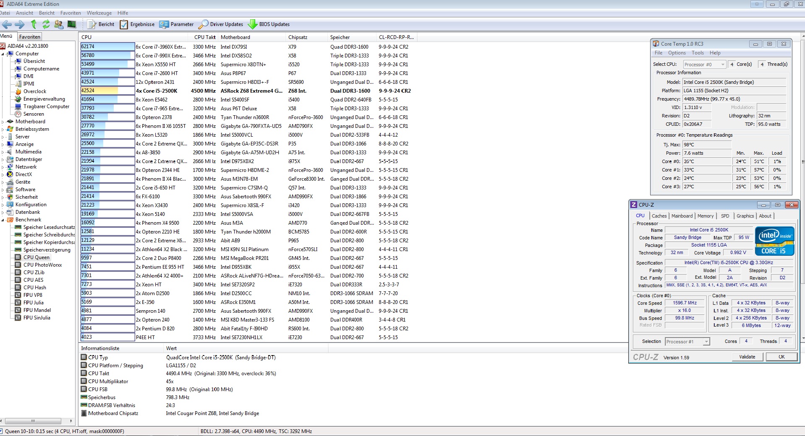Open Tools menu in Core Temp
Screen dimensions: 805x436
pyautogui.click(x=698, y=53)
